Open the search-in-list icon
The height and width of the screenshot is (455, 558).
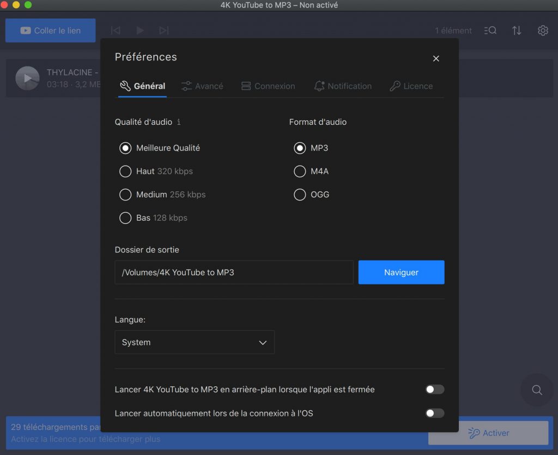490,31
